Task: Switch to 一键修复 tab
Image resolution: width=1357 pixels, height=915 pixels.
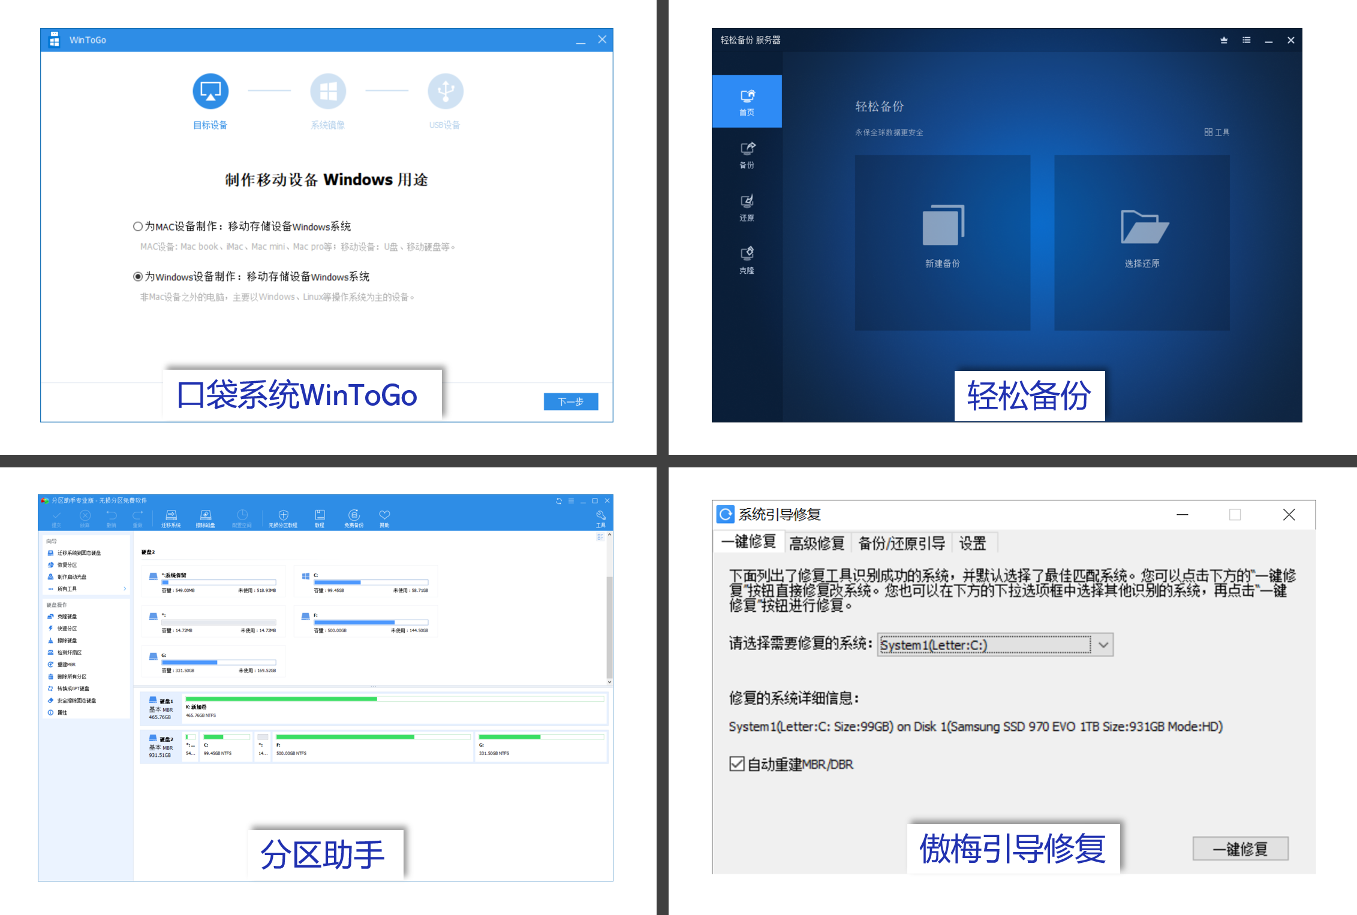Action: [x=748, y=542]
